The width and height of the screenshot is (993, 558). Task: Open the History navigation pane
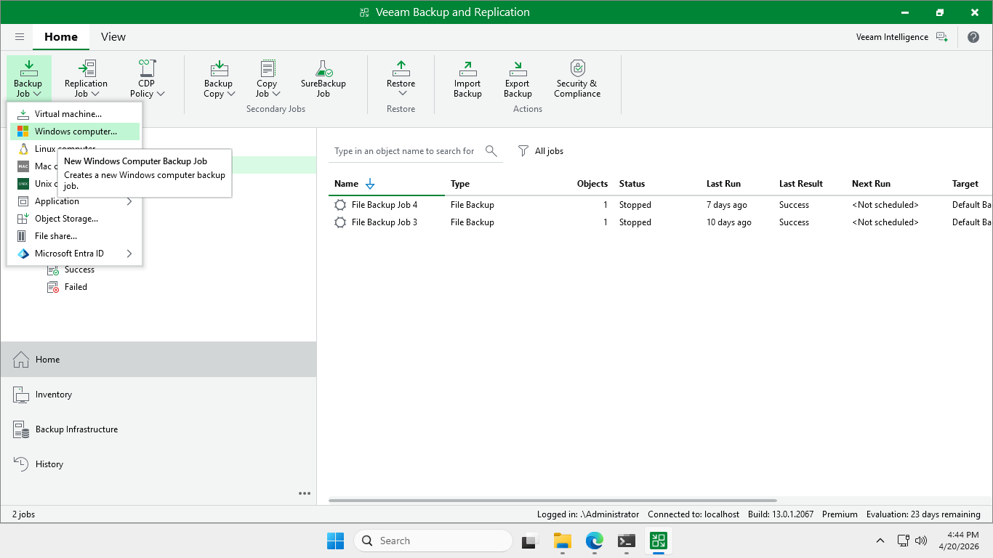[x=158, y=464]
